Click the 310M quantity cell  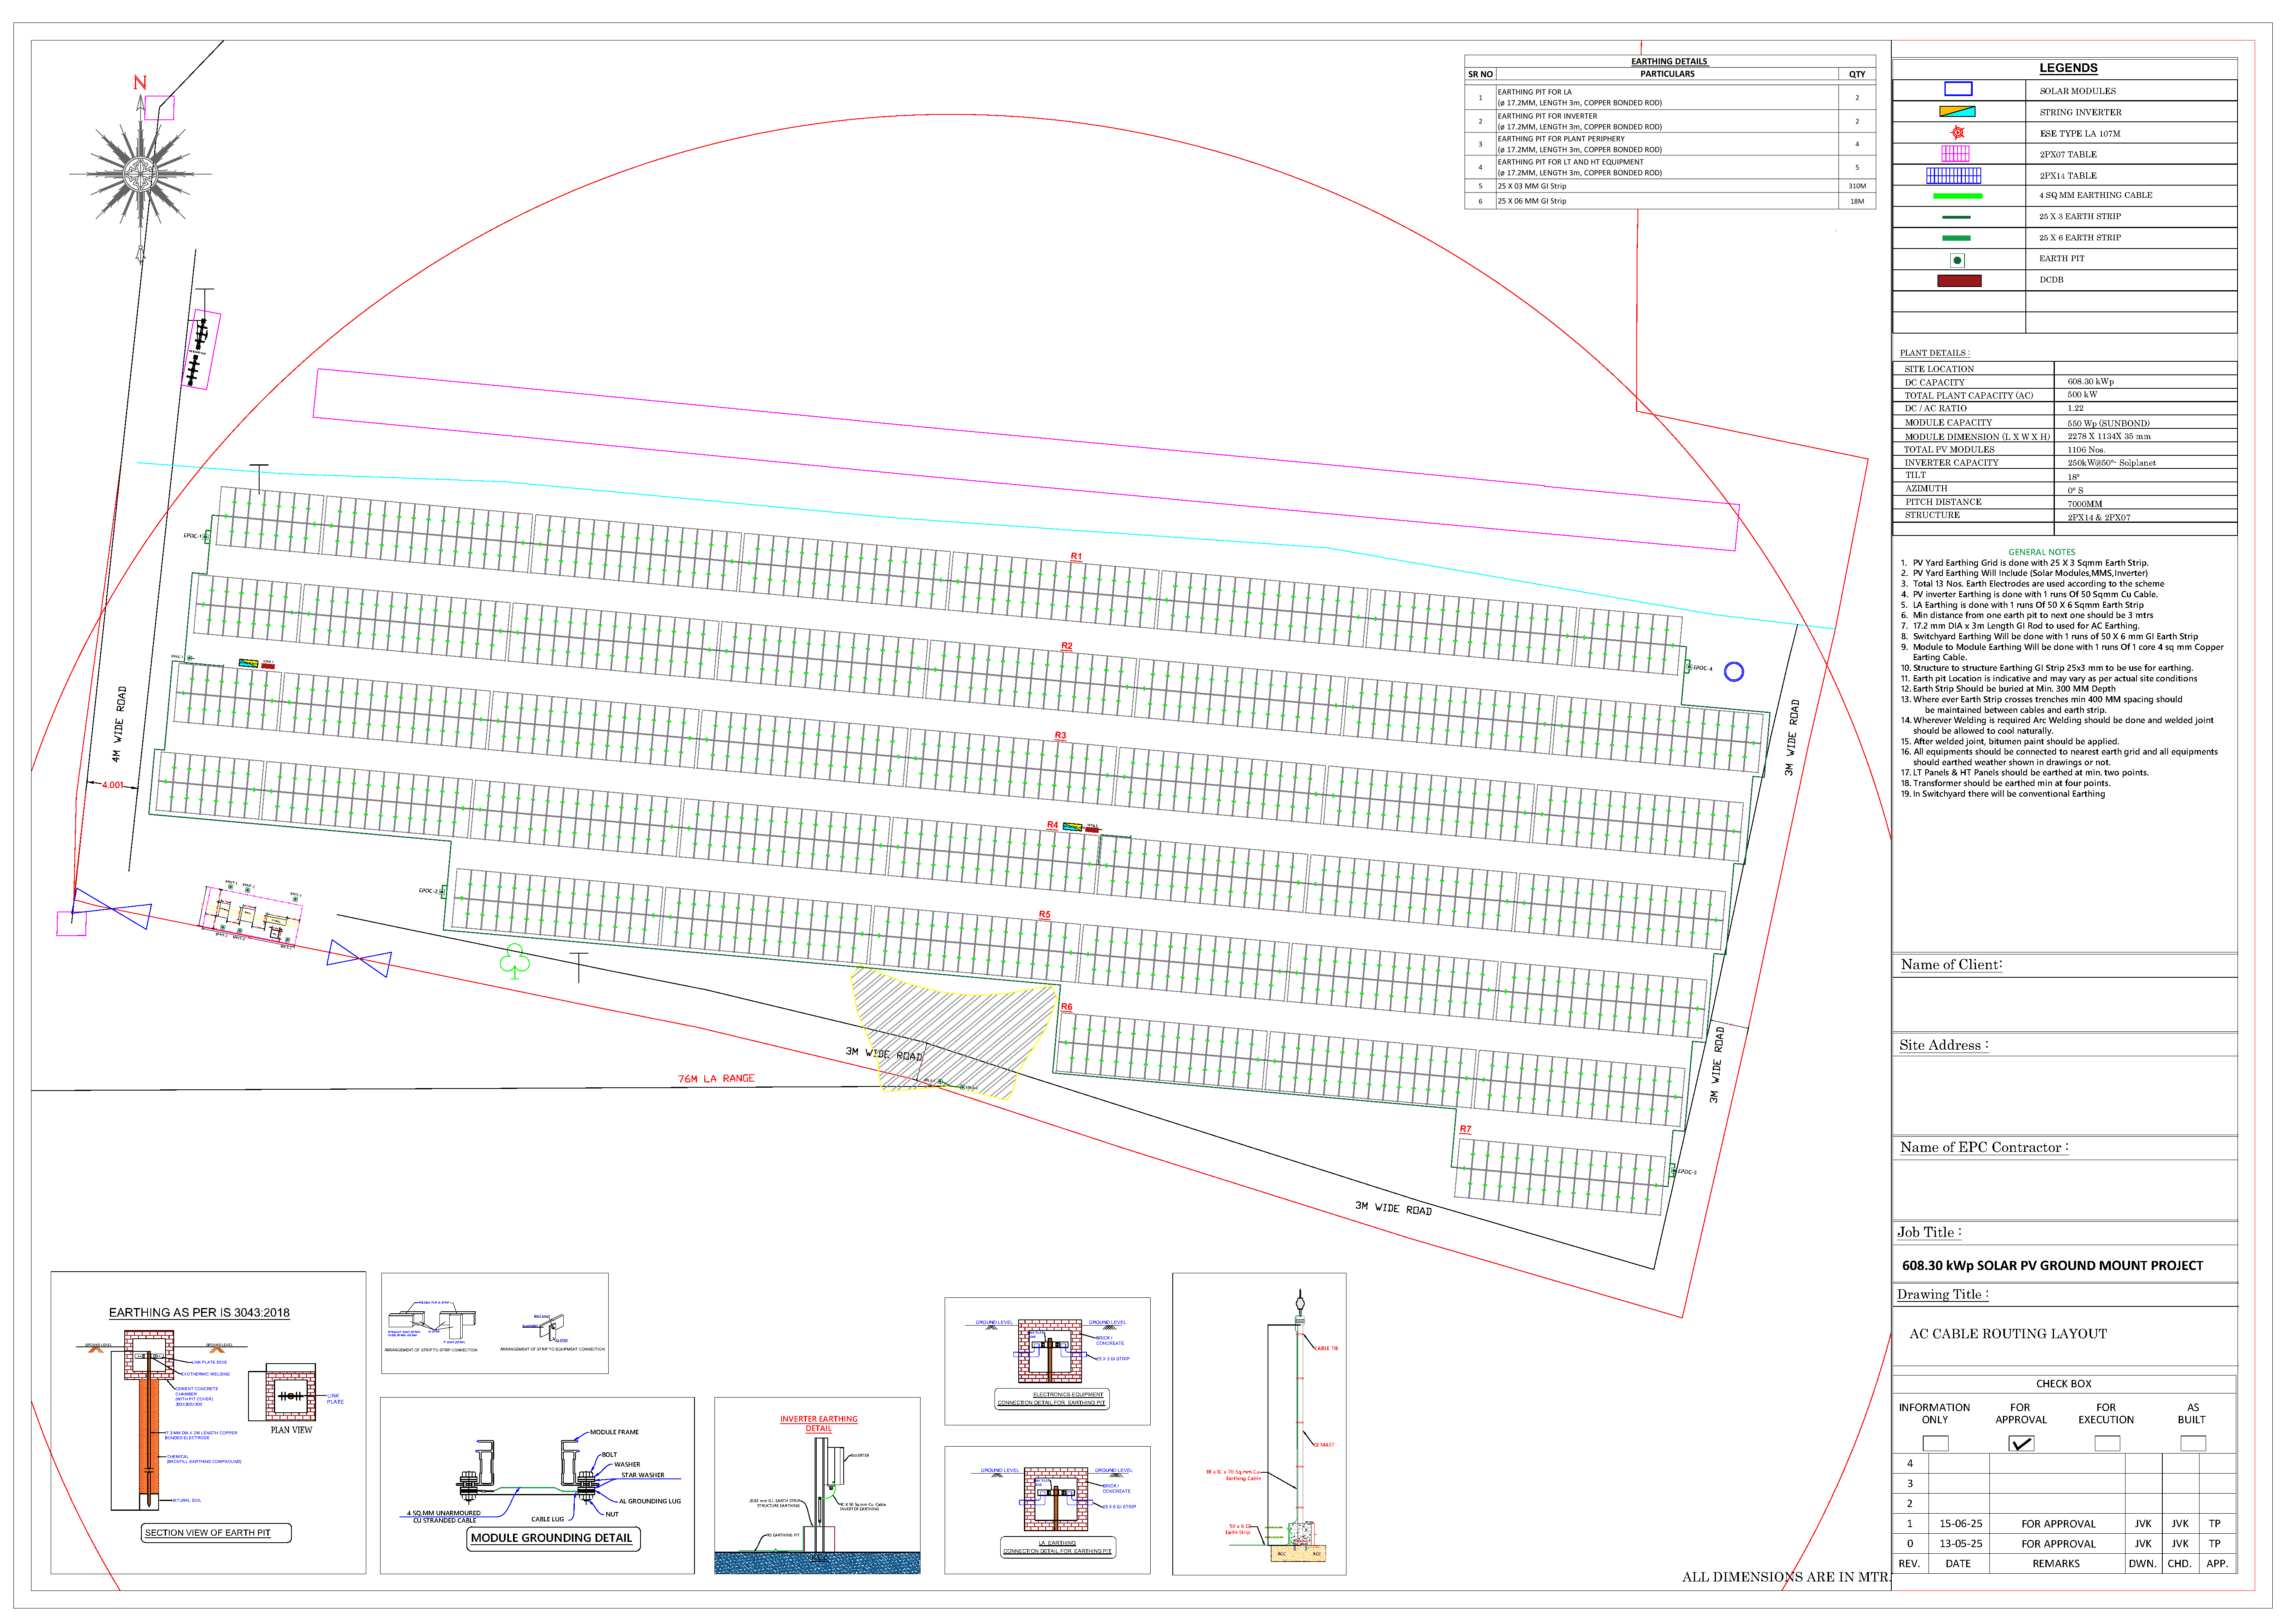(1857, 186)
